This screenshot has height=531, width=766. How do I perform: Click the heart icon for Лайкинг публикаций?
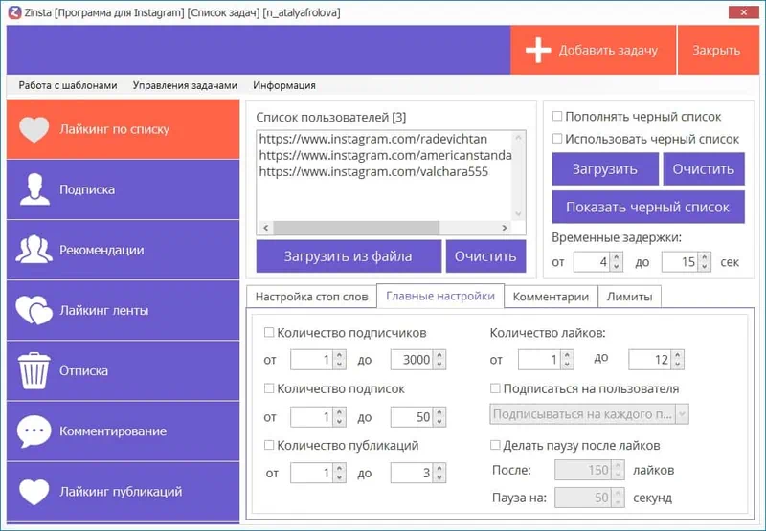click(x=34, y=492)
